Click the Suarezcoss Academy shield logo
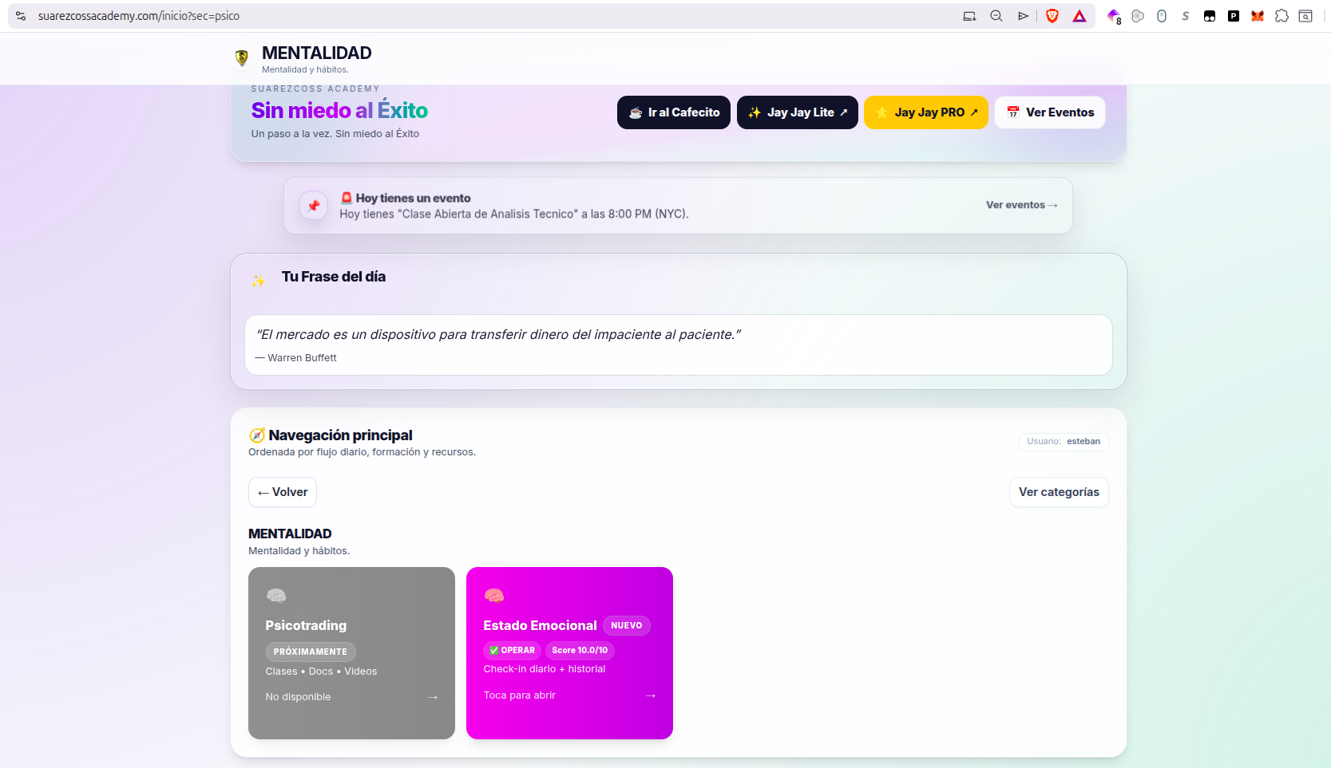The width and height of the screenshot is (1331, 768). pyautogui.click(x=242, y=58)
